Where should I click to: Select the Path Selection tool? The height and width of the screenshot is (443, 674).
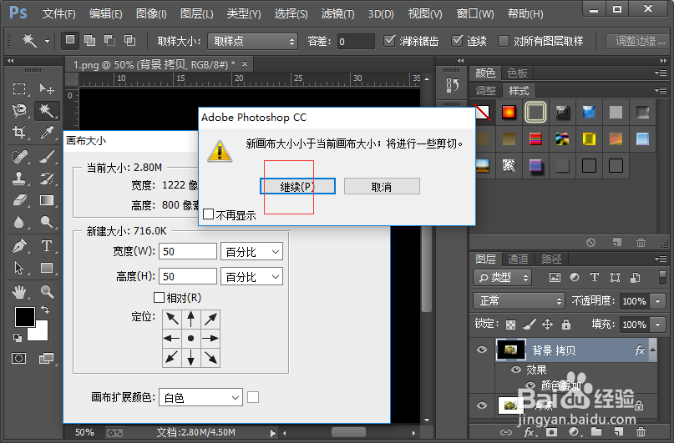point(19,268)
